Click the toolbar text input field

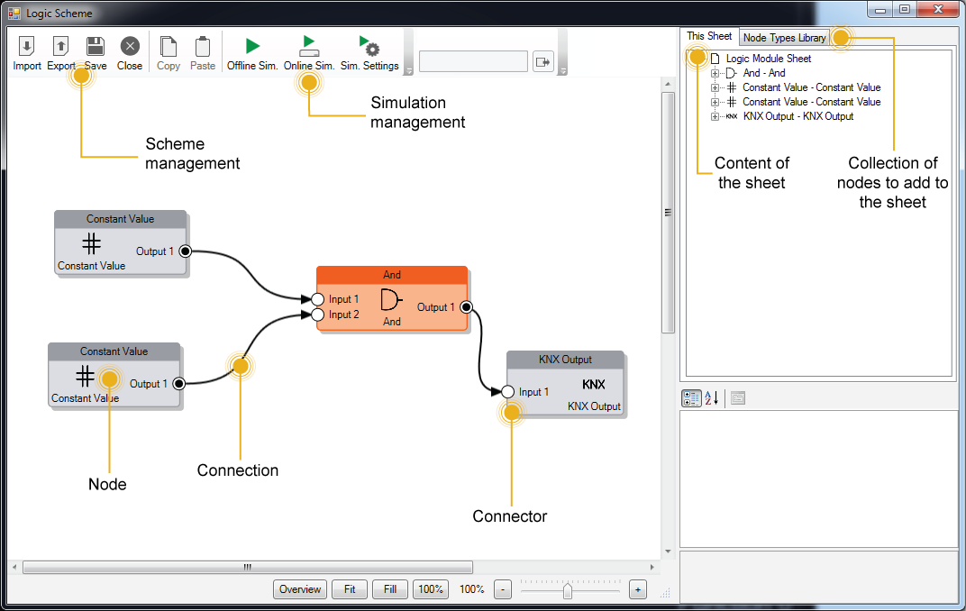click(473, 61)
